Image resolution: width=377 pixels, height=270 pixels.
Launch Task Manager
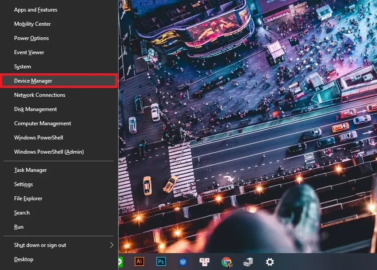tap(30, 170)
